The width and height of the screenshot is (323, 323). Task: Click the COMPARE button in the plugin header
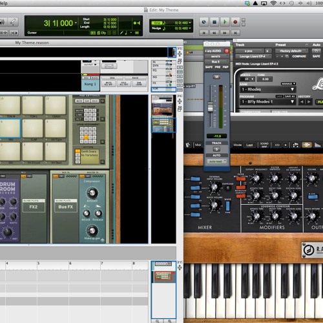coord(299,56)
